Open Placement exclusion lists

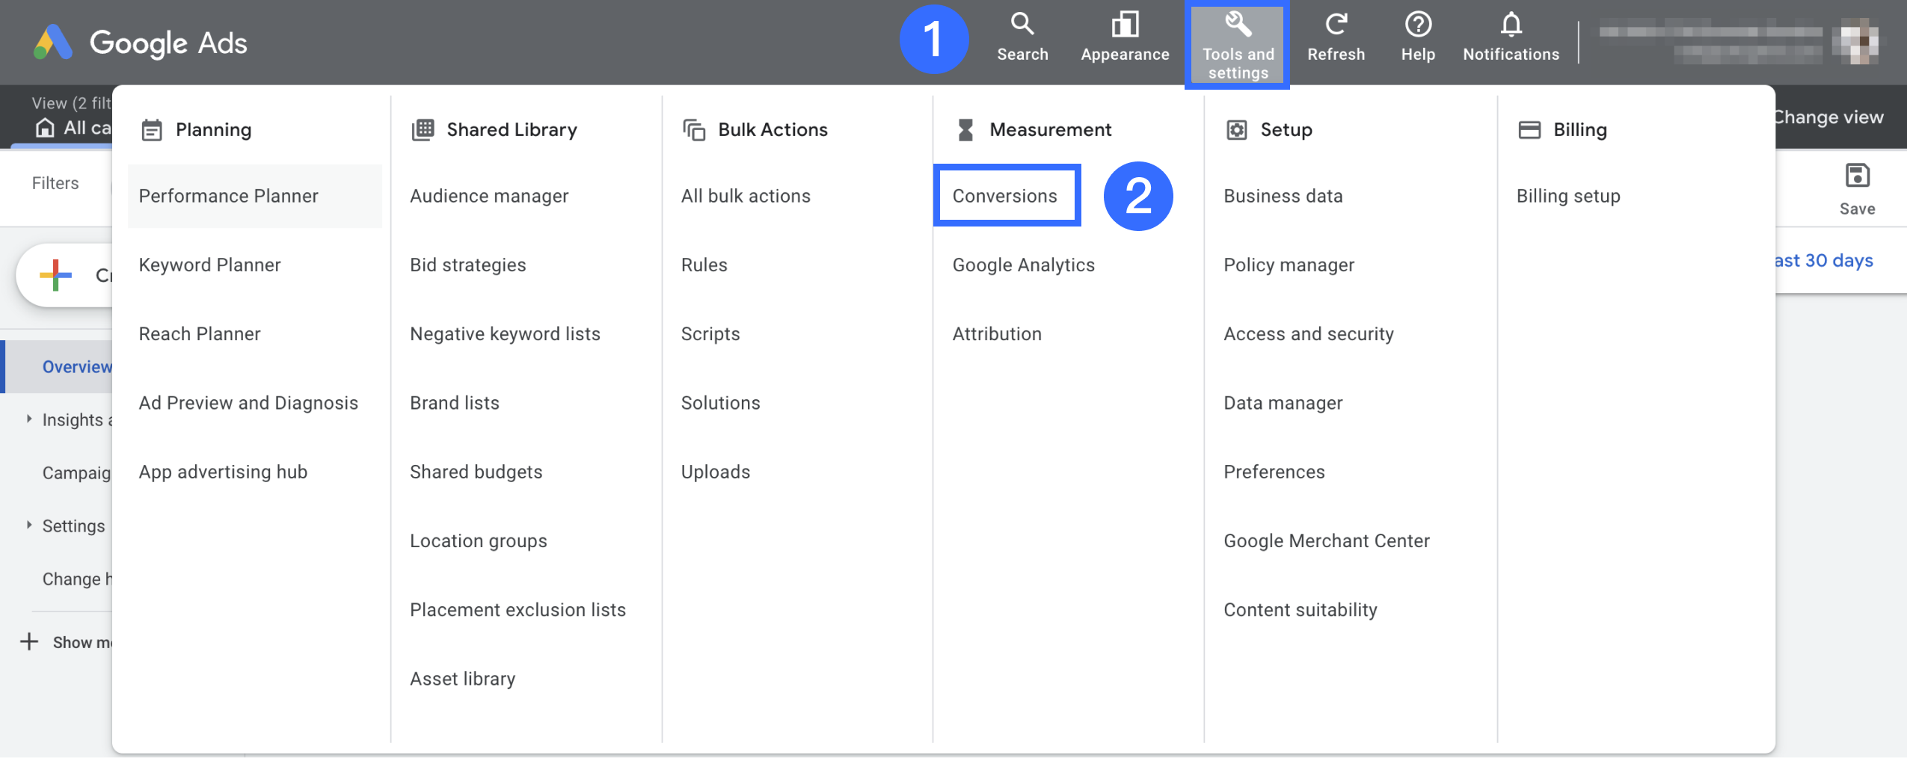(518, 609)
